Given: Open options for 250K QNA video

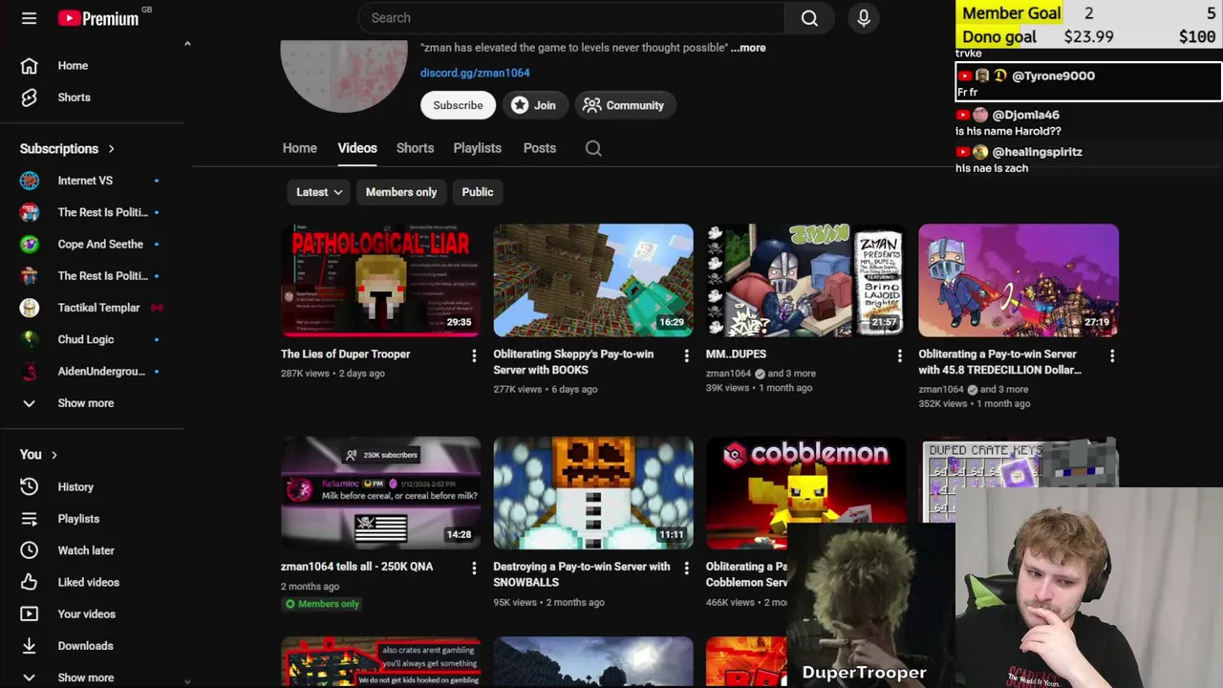Looking at the screenshot, I should [x=474, y=568].
